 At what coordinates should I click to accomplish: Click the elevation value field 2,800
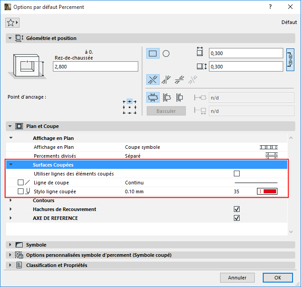click(96, 67)
